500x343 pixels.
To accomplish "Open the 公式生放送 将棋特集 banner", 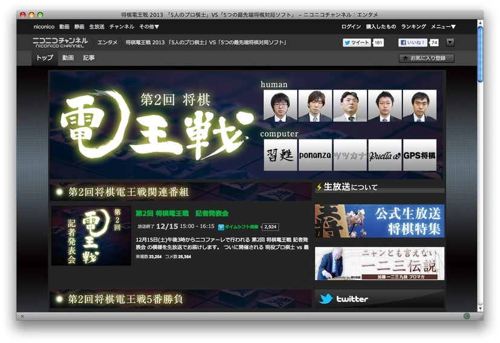I will [380, 221].
